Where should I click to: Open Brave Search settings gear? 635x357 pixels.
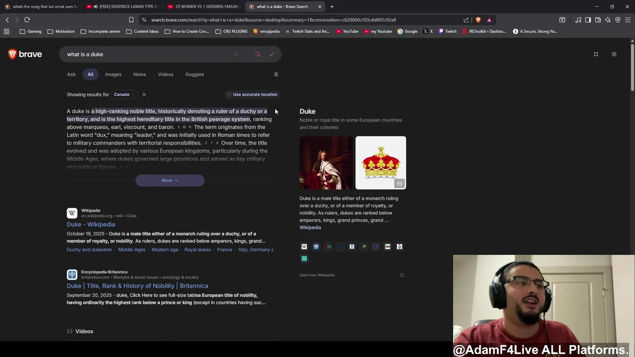pyautogui.click(x=614, y=54)
